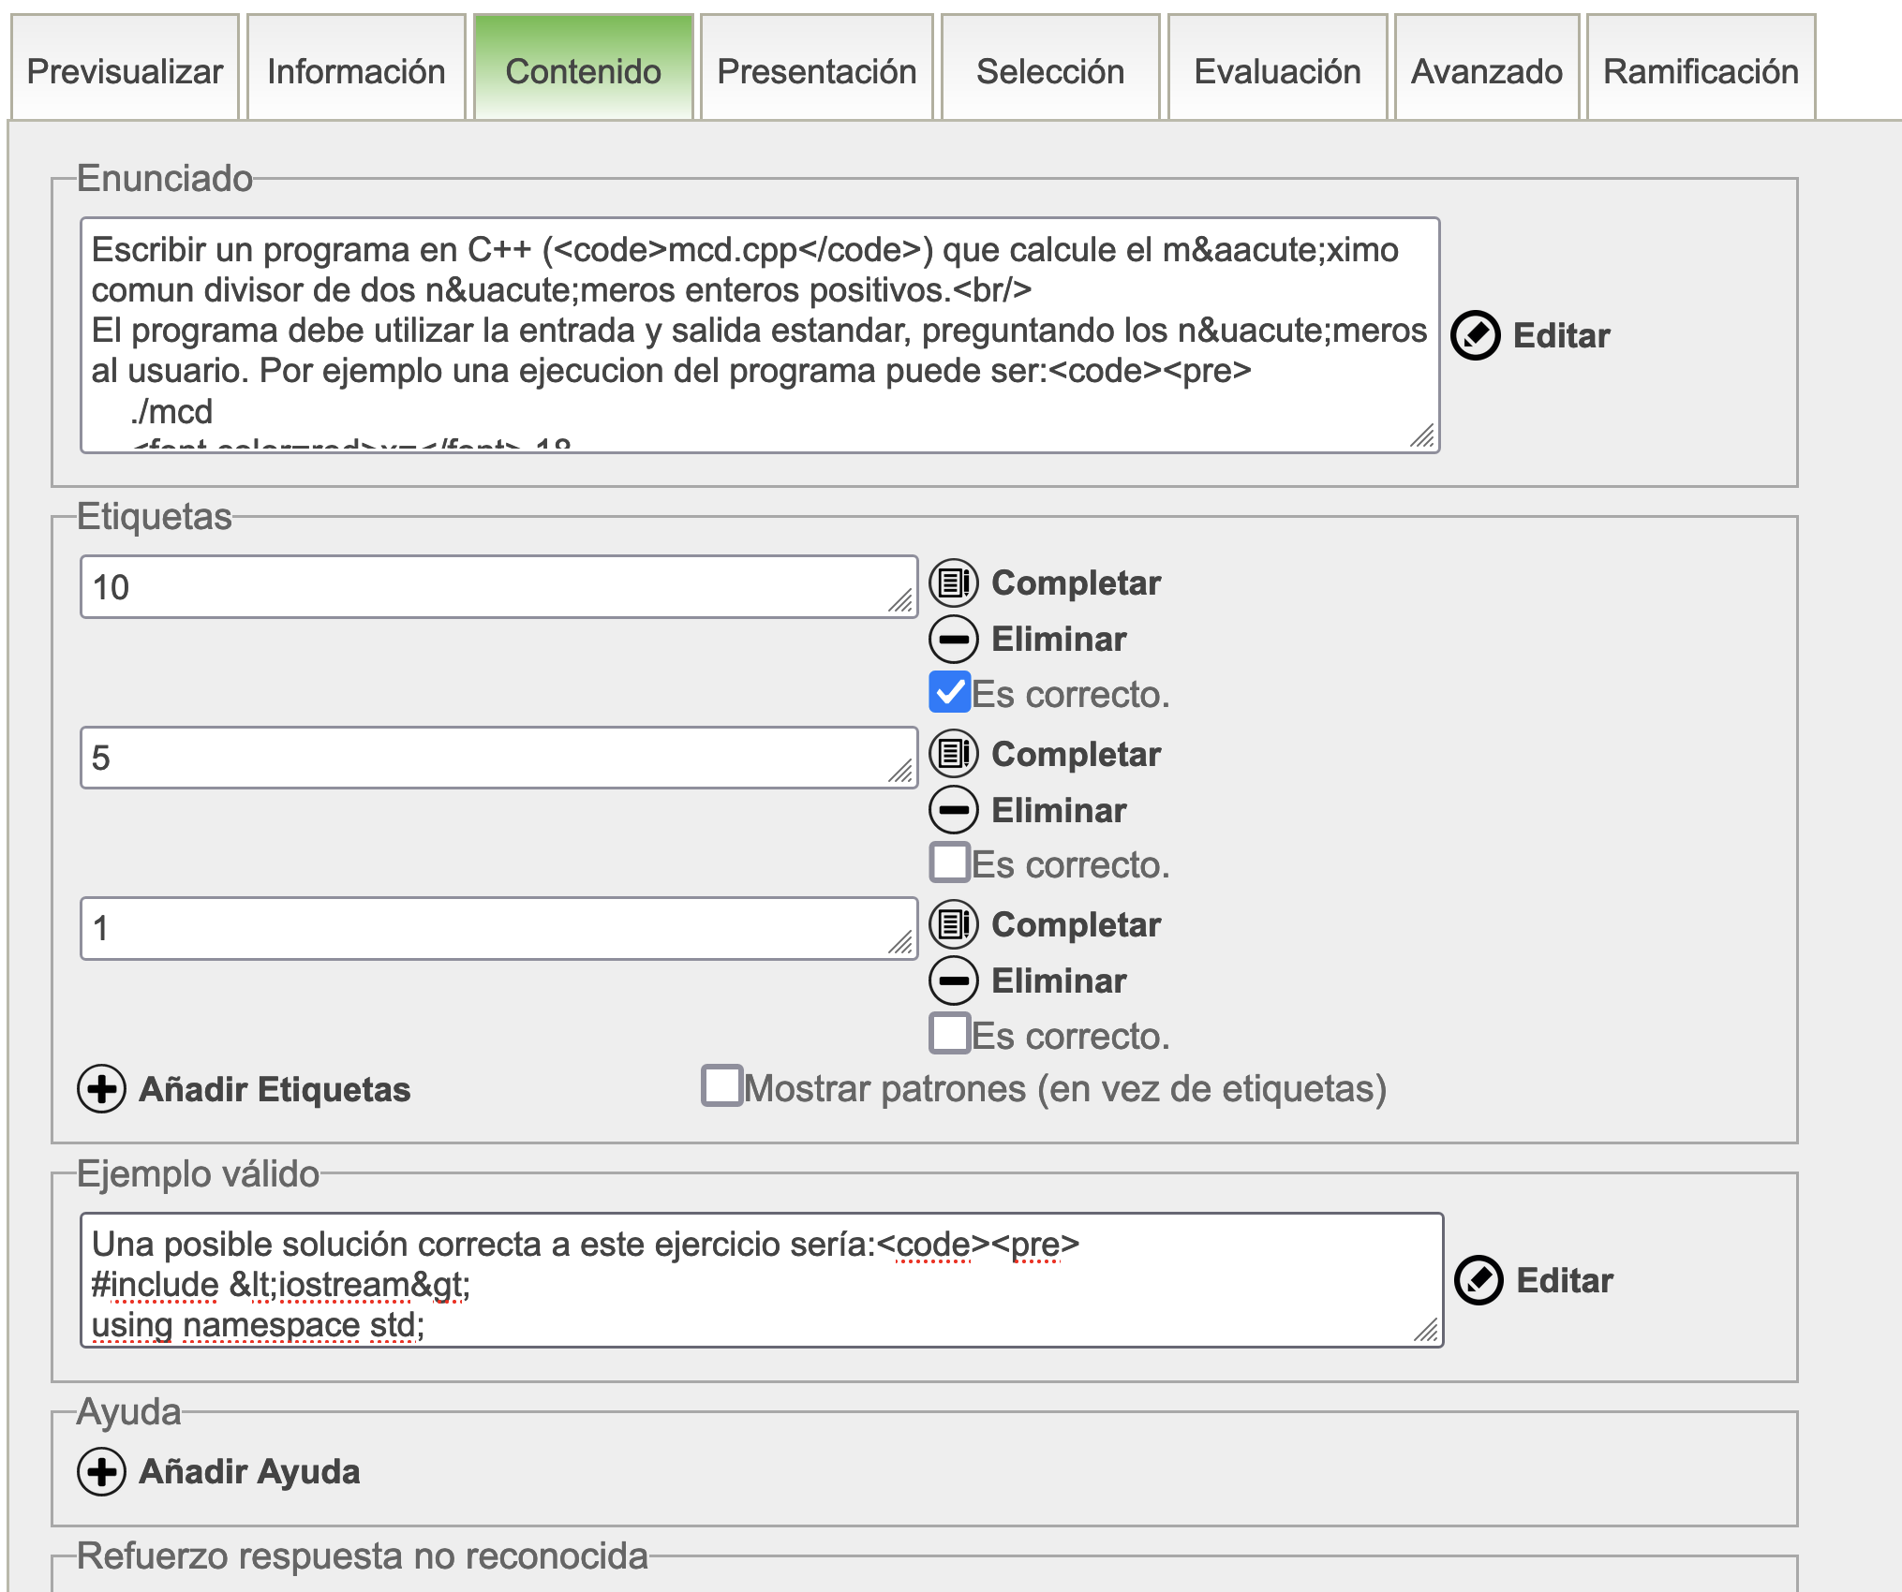
Task: Enable Mostrar patrones checkbox
Action: [x=721, y=1085]
